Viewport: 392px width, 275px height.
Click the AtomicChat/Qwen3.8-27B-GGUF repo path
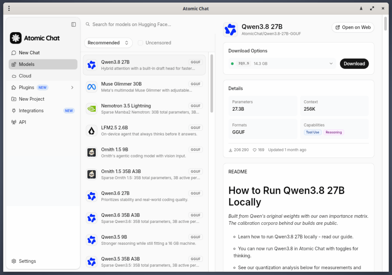[x=271, y=34]
